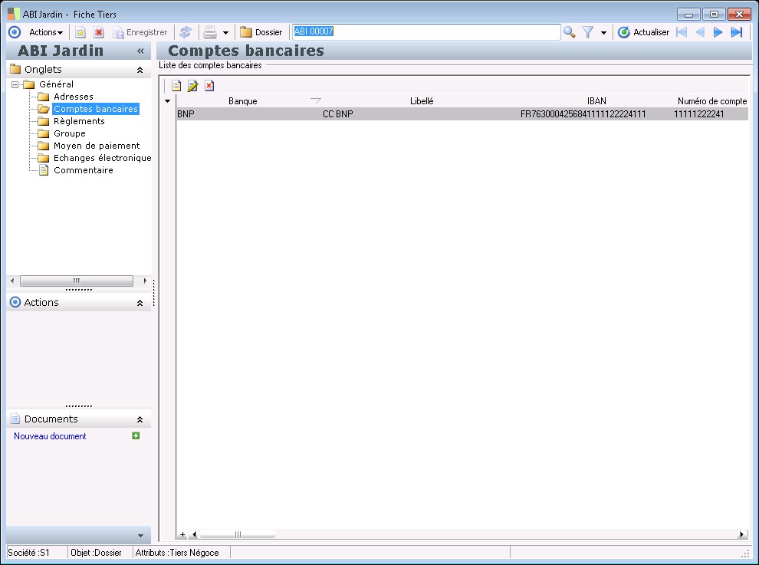Viewport: 759px width, 565px height.
Task: Click the ABI 00007 search field
Action: [426, 32]
